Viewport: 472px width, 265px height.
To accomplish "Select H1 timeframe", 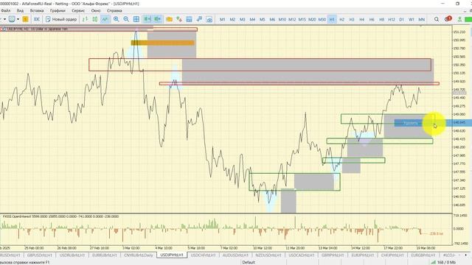I will tap(332, 19).
